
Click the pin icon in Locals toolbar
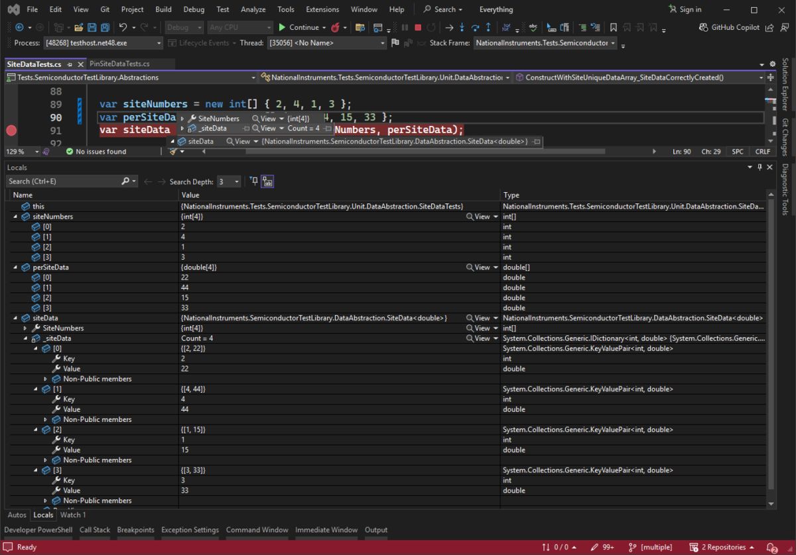[254, 181]
